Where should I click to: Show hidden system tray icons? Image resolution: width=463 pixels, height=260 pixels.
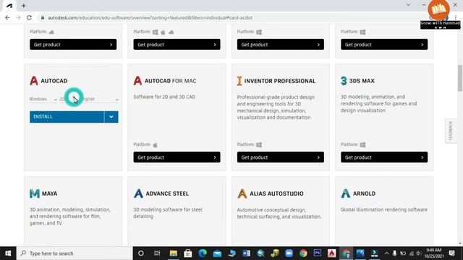coord(386,253)
